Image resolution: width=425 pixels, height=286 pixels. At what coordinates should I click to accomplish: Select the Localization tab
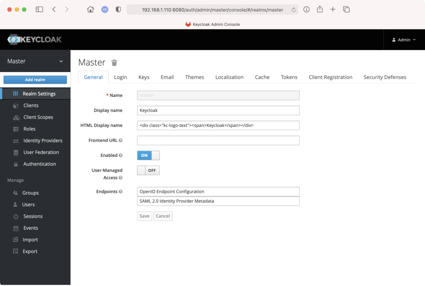(229, 77)
